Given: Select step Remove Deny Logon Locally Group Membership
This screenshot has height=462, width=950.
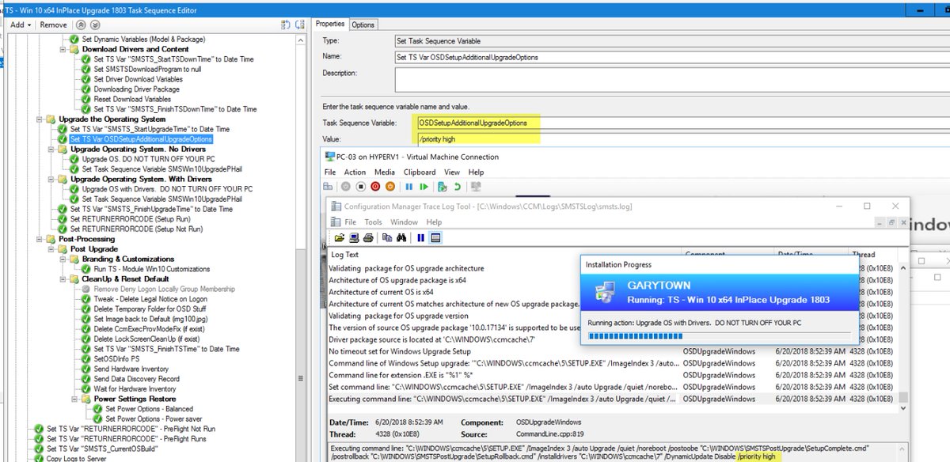Looking at the screenshot, I should point(164,289).
